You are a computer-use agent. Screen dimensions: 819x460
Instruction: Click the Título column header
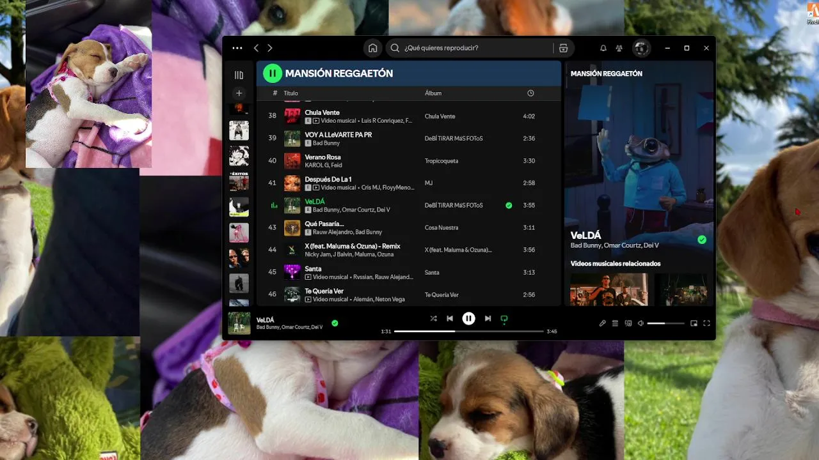click(x=291, y=93)
